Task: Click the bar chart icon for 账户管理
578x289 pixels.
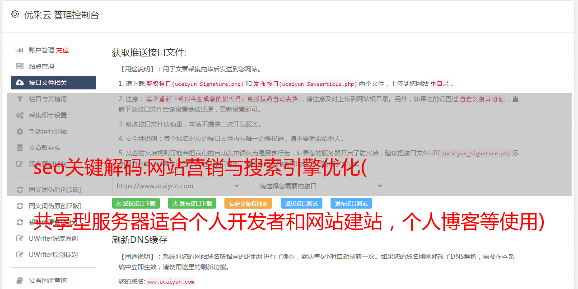Action: point(20,50)
